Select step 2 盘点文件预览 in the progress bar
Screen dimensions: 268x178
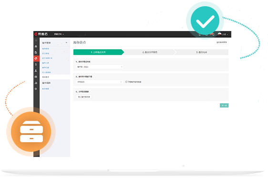(x=150, y=52)
